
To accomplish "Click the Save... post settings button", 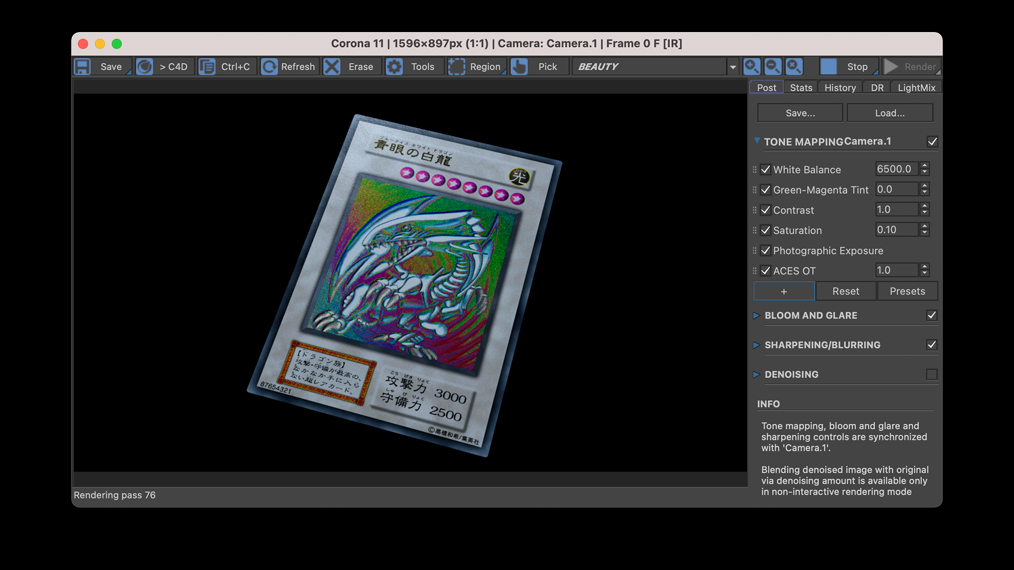I will coord(800,113).
